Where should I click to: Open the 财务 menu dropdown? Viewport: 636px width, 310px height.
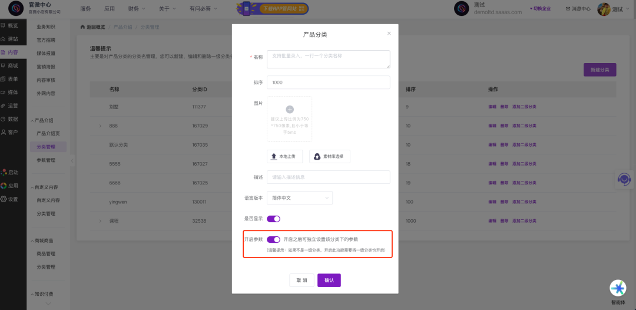coord(136,8)
